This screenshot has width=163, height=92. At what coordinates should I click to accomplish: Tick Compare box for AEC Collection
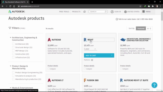pyautogui.click(x=121, y=69)
